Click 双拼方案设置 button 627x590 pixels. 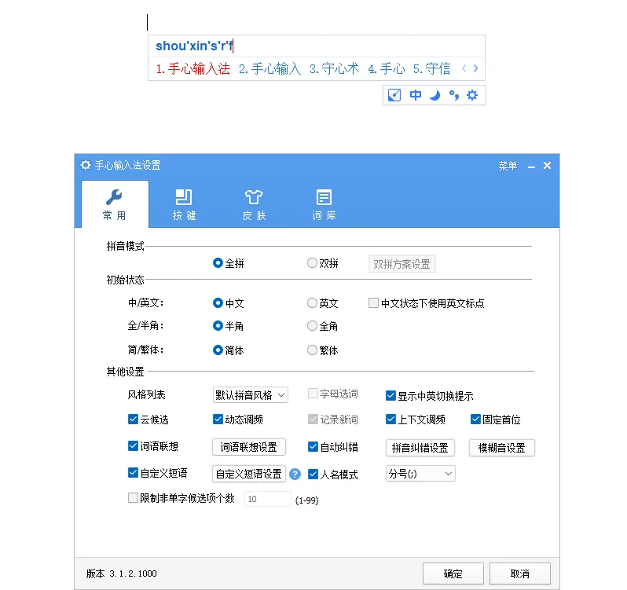click(x=401, y=264)
